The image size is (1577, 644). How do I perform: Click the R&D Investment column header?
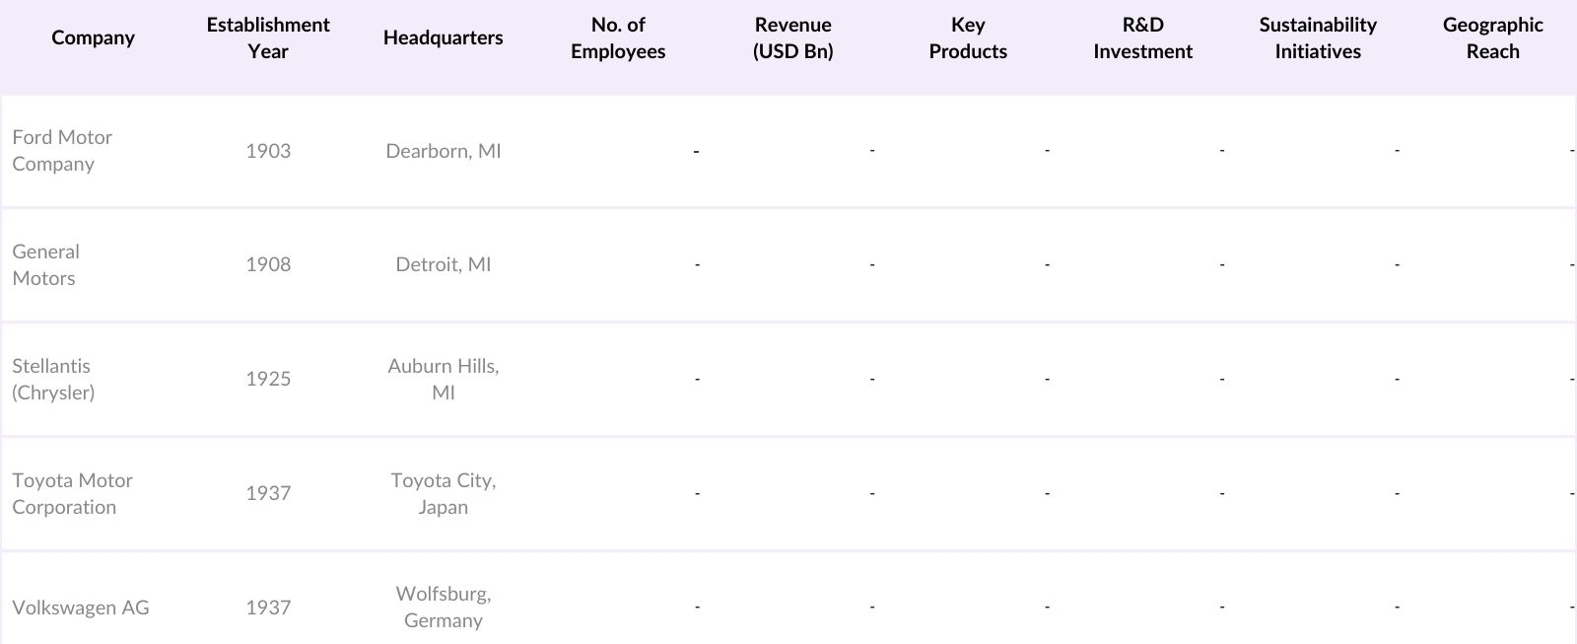1142,37
